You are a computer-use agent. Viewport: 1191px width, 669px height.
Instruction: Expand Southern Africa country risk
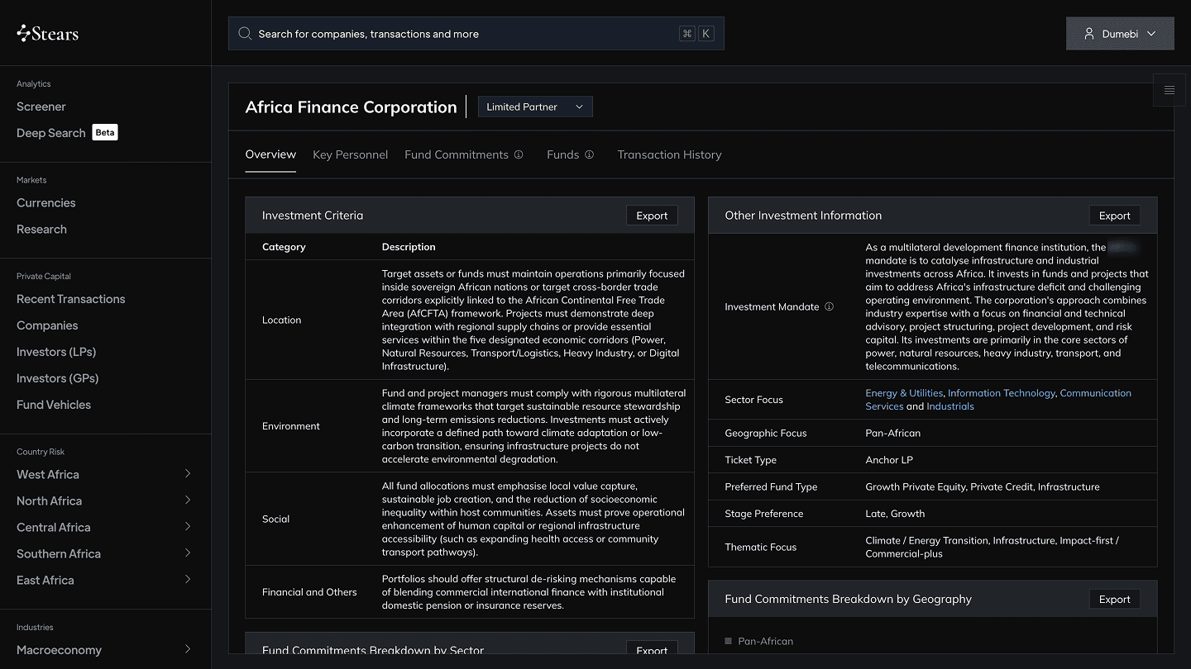click(187, 553)
